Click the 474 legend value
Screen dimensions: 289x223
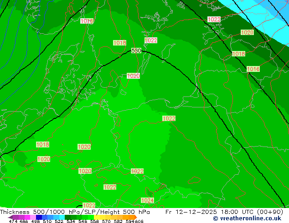[13, 221]
